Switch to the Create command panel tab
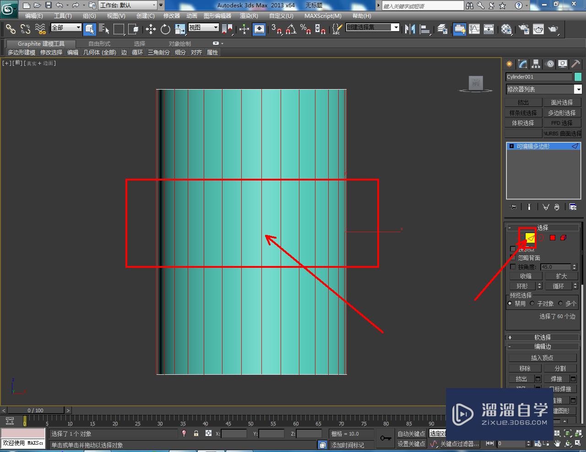 click(509, 64)
